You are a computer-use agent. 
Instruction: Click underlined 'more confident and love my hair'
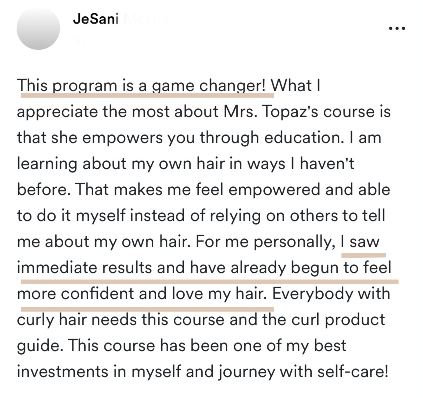pos(142,294)
